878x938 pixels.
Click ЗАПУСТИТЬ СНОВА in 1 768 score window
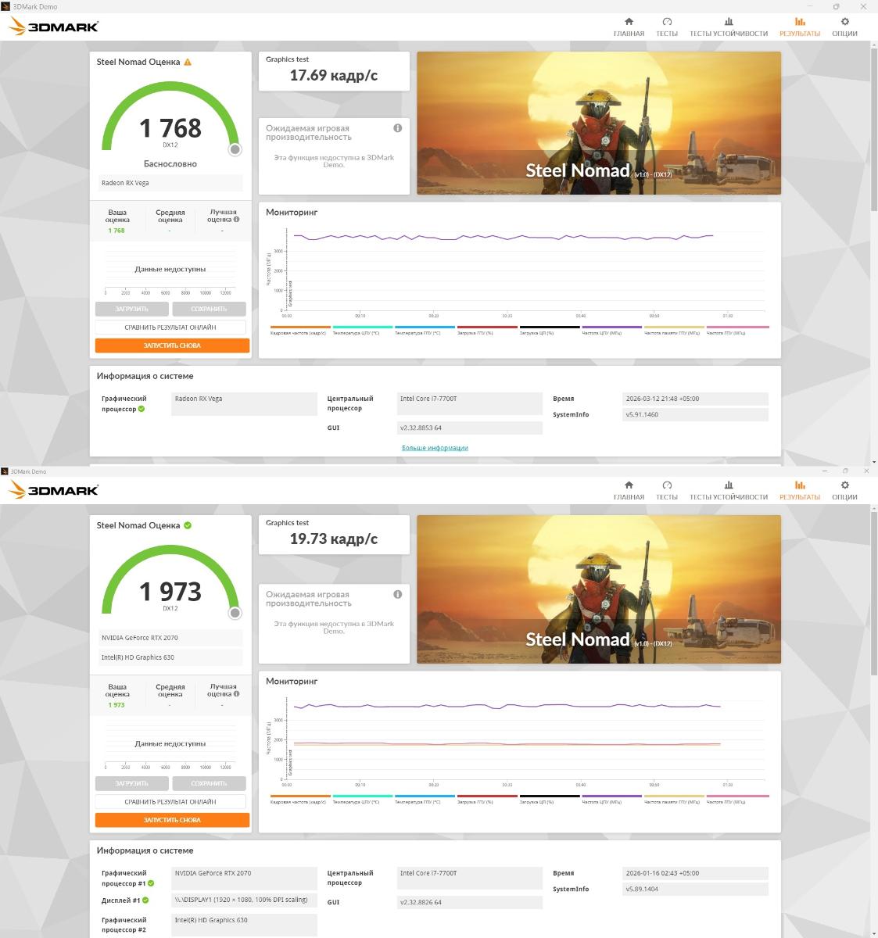[x=172, y=345]
